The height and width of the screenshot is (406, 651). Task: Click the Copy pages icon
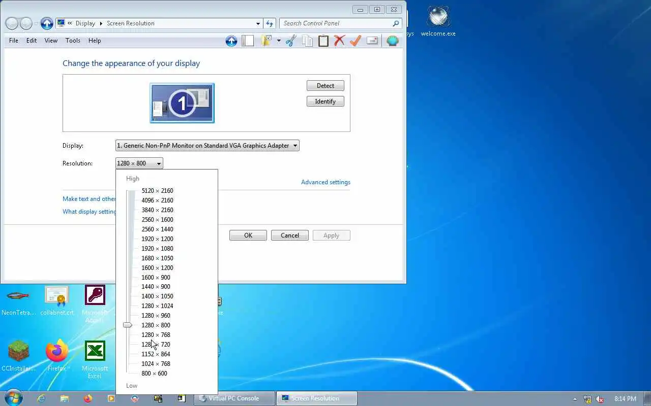[307, 41]
